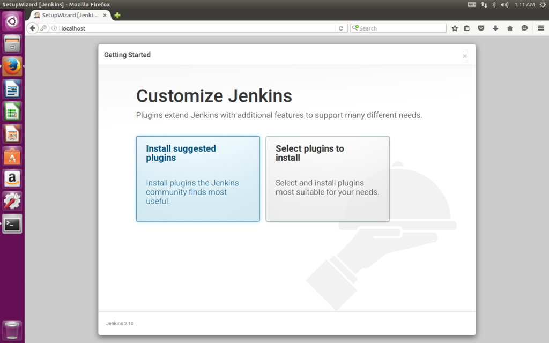Close the Getting Started dialog
The image size is (549, 343).
click(x=465, y=56)
